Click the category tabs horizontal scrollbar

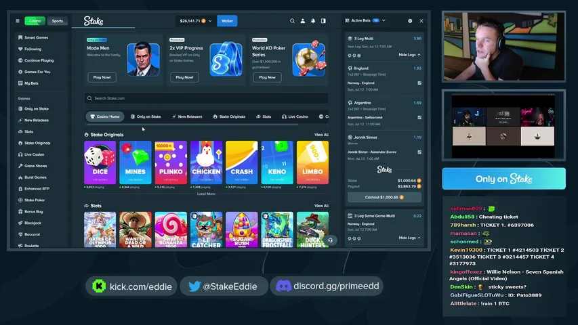192,125
